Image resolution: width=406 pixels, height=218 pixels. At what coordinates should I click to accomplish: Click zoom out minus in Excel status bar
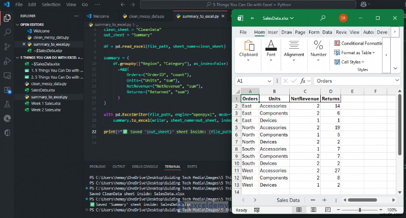tap(338, 210)
